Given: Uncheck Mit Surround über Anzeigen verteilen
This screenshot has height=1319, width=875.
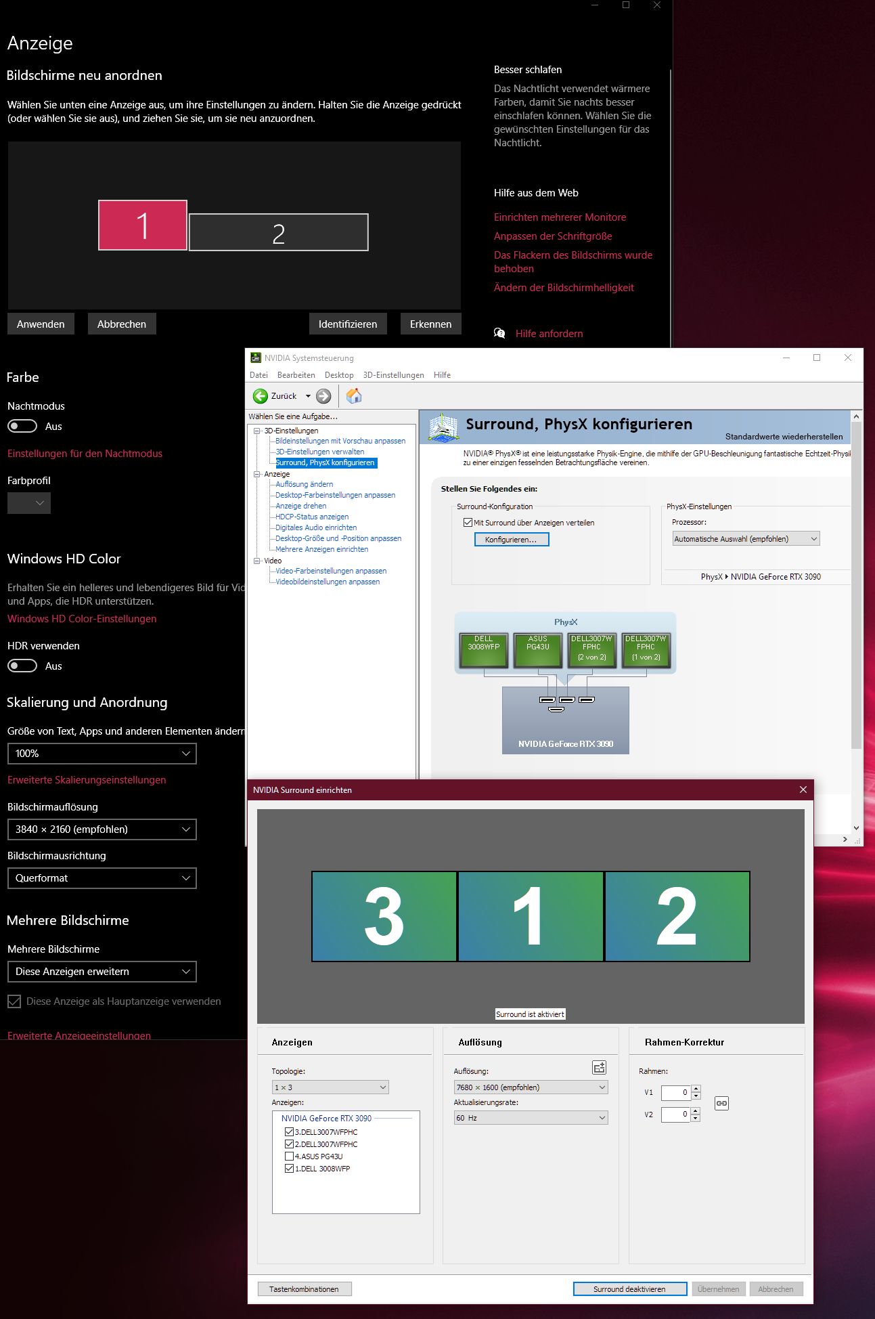Looking at the screenshot, I should tap(468, 523).
